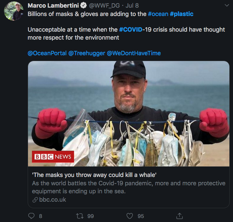Open Marco Lambertini's profile avatar

(14, 11)
